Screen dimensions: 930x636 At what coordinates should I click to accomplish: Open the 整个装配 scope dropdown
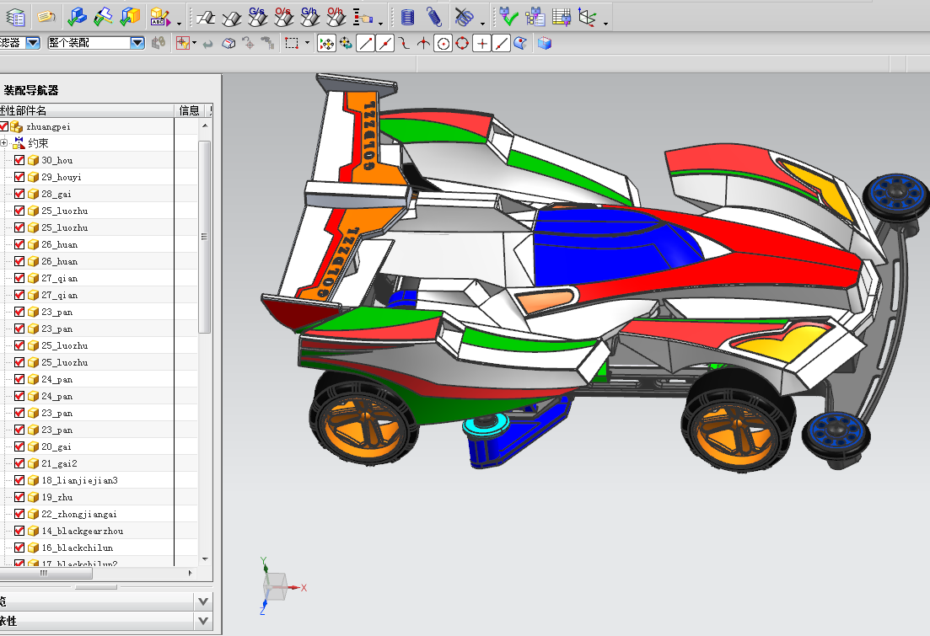tap(137, 43)
